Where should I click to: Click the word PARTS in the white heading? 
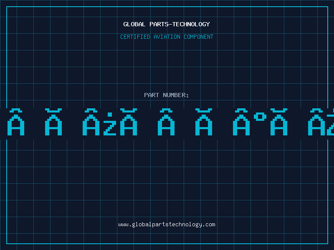[159, 24]
